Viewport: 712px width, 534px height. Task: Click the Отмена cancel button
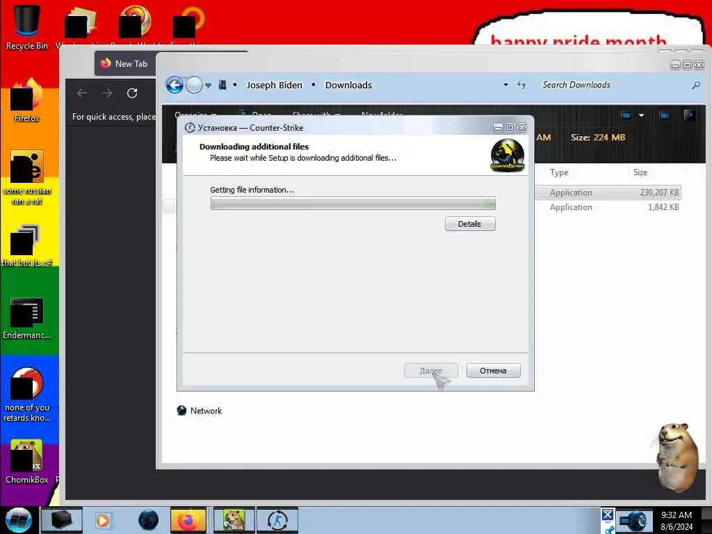(x=493, y=371)
